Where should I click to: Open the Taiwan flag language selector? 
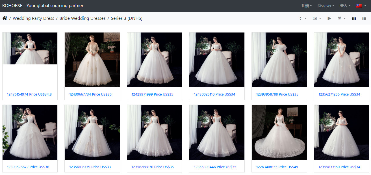(361, 6)
